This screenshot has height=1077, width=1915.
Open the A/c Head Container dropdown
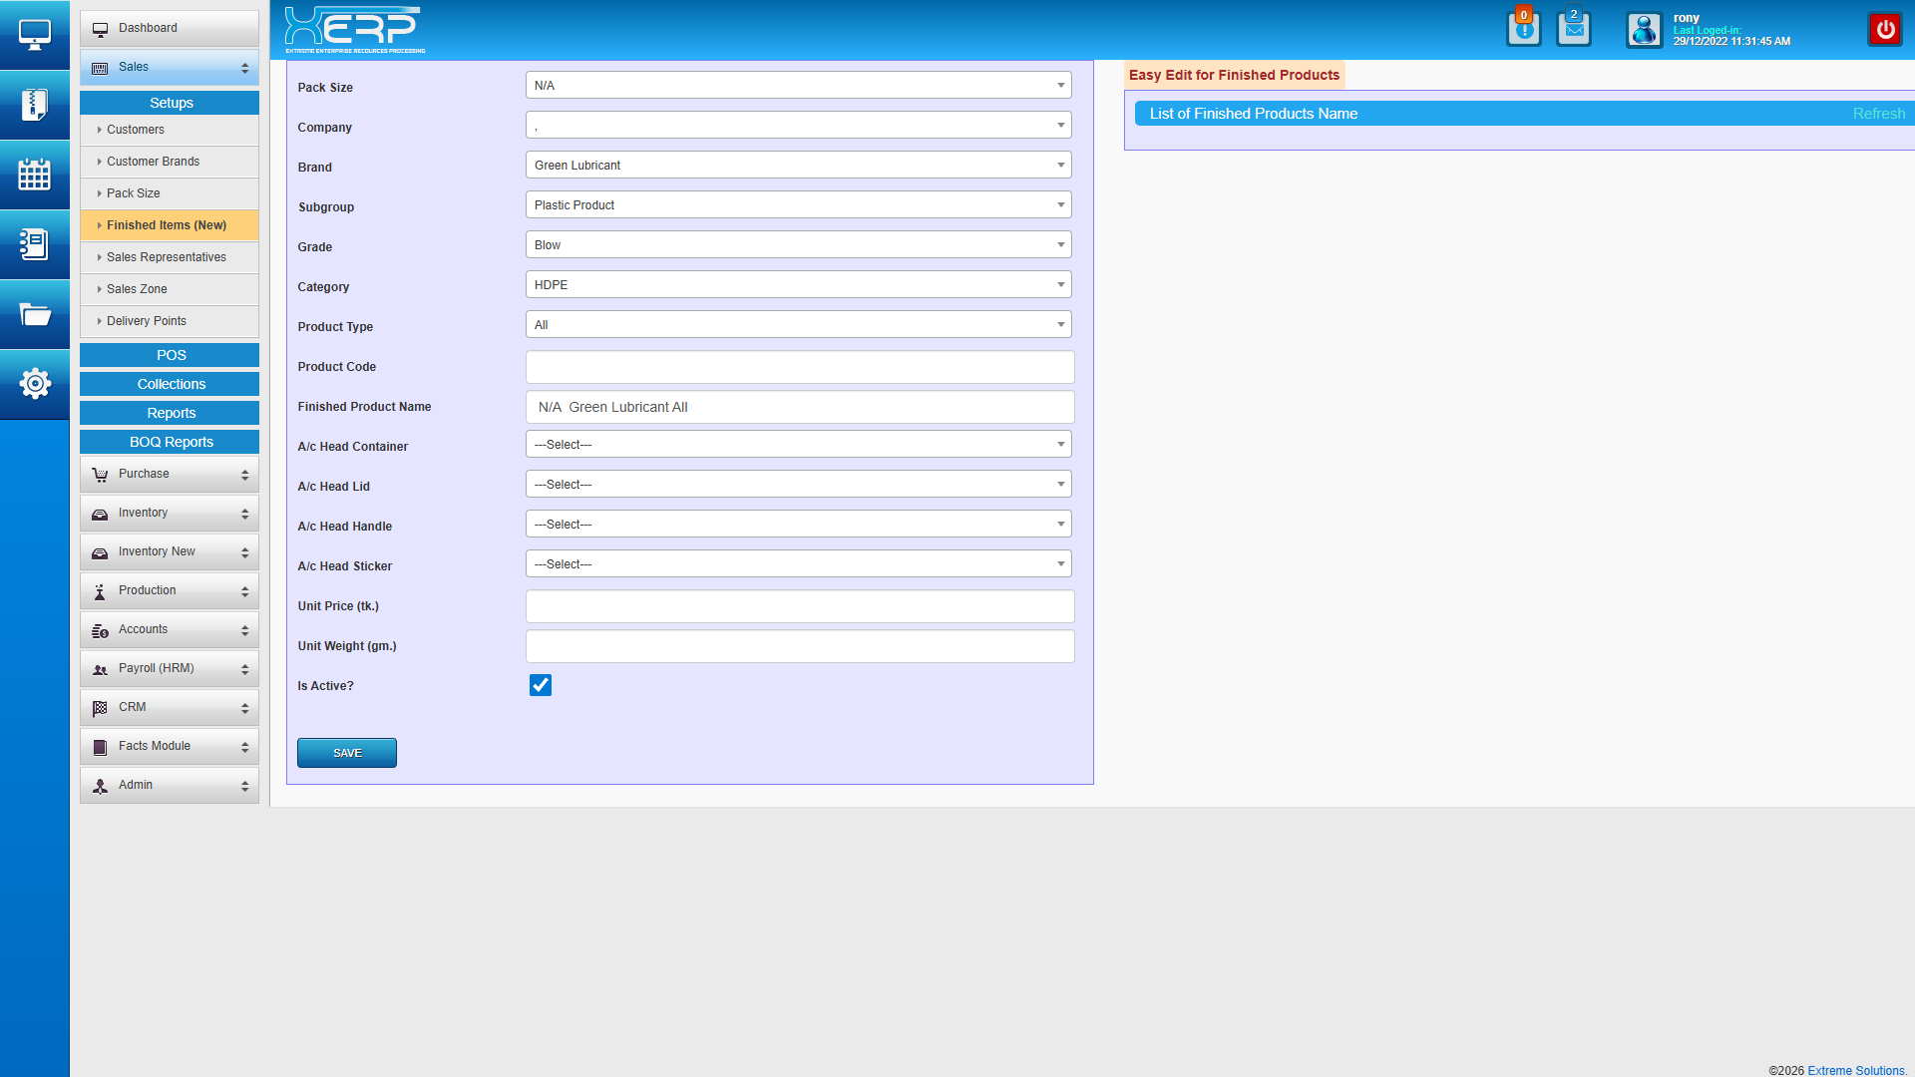[798, 445]
